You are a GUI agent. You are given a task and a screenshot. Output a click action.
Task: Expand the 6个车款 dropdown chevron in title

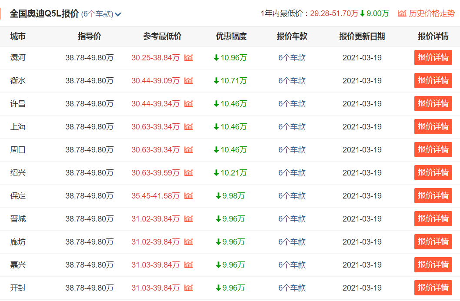pos(118,14)
